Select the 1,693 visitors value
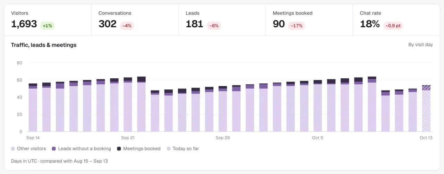The height and width of the screenshot is (174, 444). tap(24, 24)
